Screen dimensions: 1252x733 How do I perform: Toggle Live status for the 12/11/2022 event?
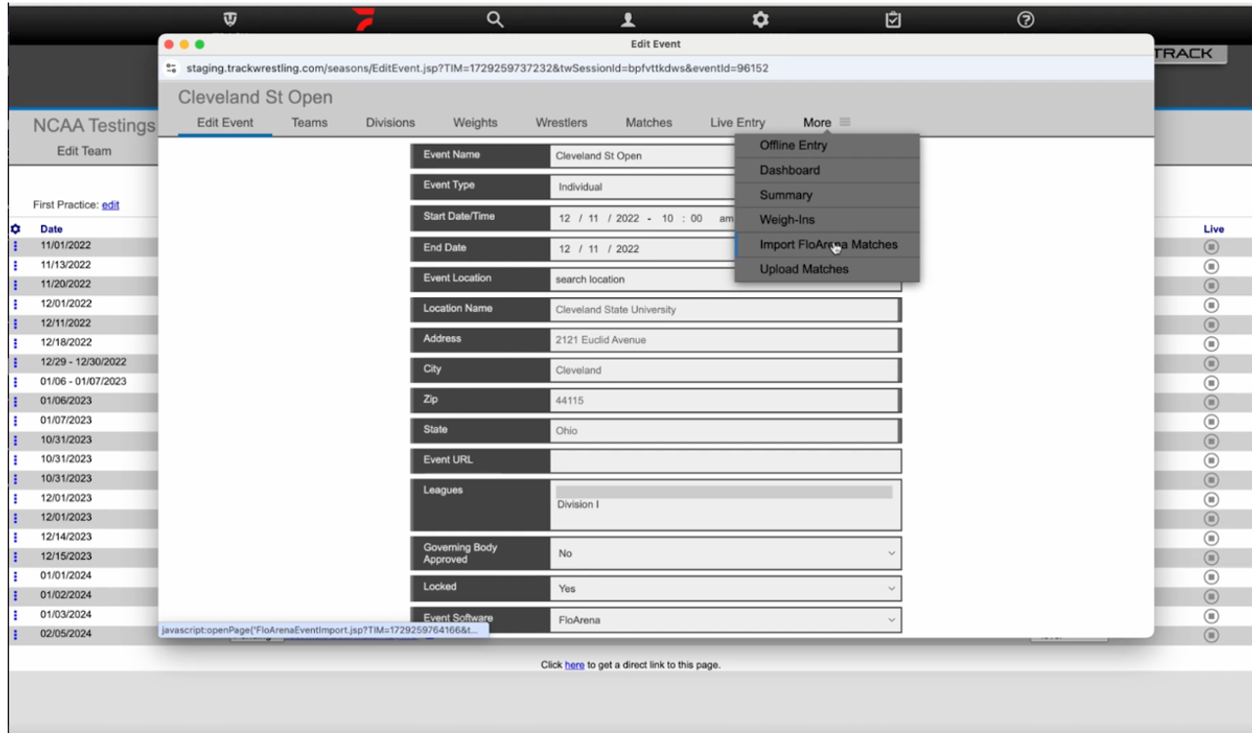pos(1211,324)
